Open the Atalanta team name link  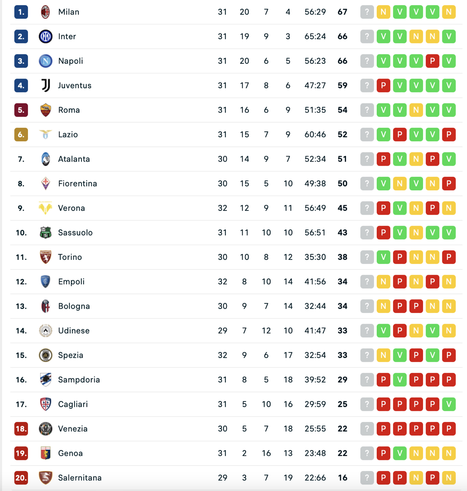click(74, 159)
